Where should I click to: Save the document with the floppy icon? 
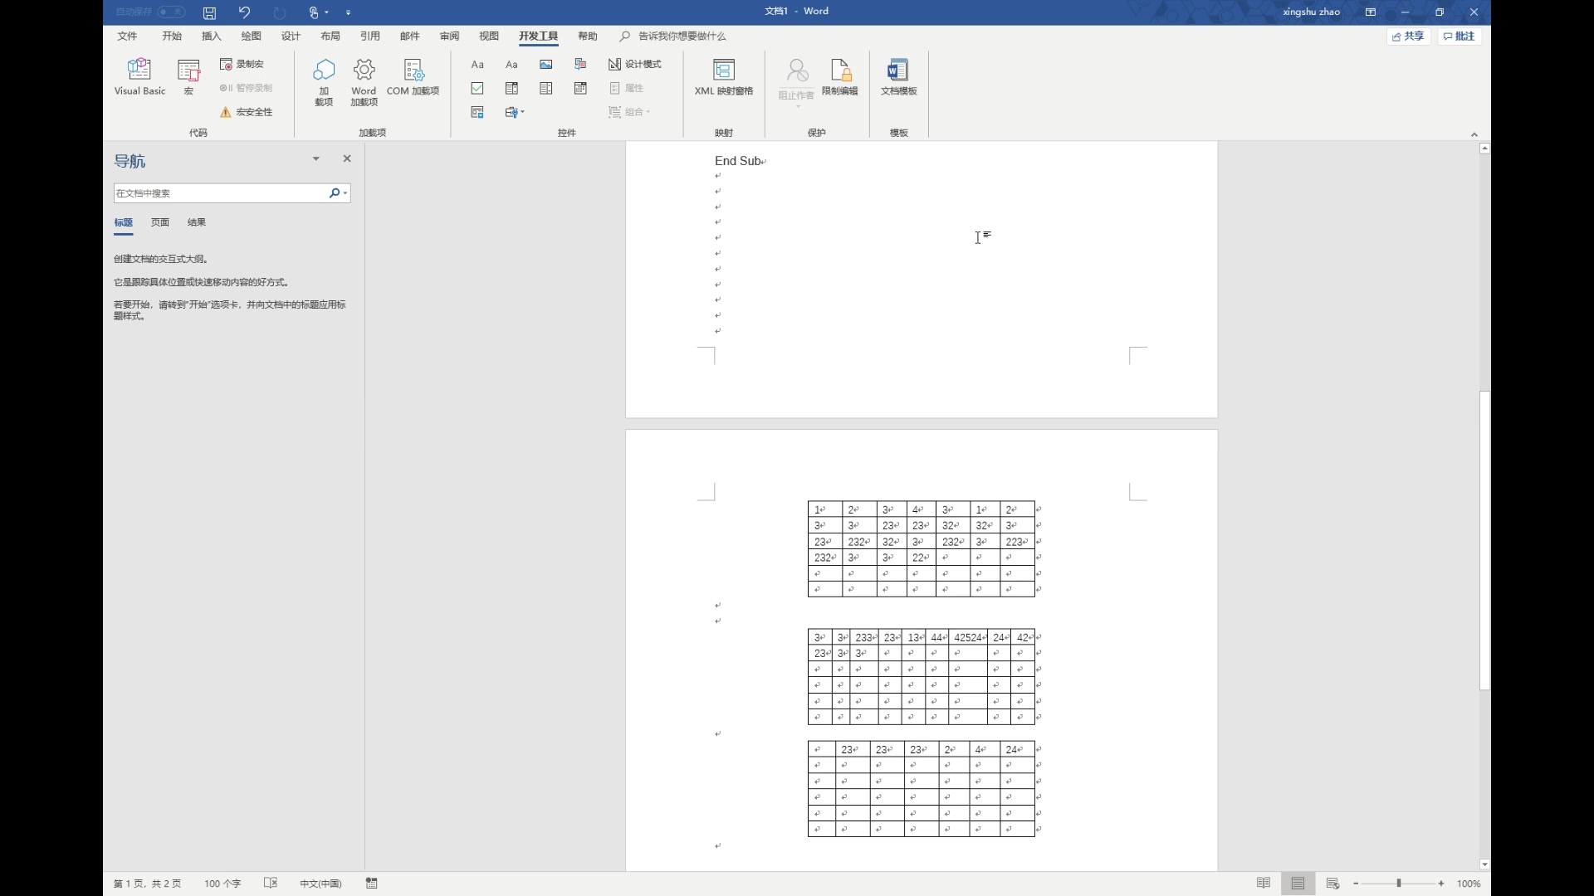click(209, 12)
